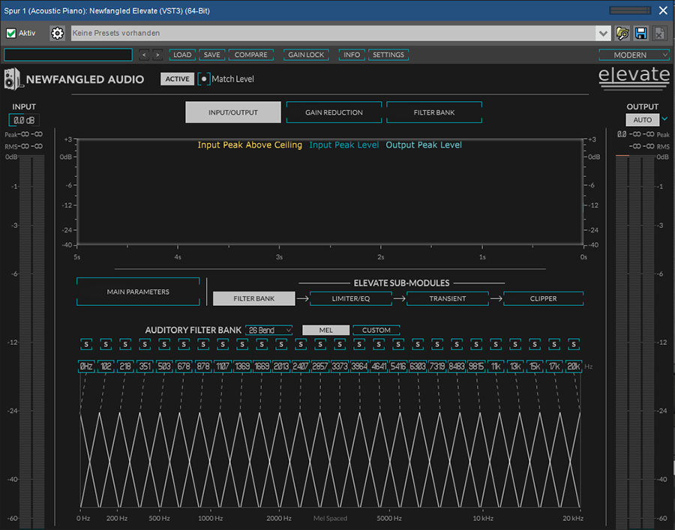675x530 pixels.
Task: Solo the 2013 Hz filter band
Action: tap(281, 344)
